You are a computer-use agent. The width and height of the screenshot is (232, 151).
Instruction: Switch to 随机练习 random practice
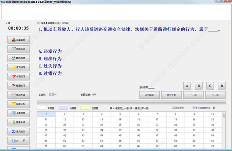click(19, 58)
